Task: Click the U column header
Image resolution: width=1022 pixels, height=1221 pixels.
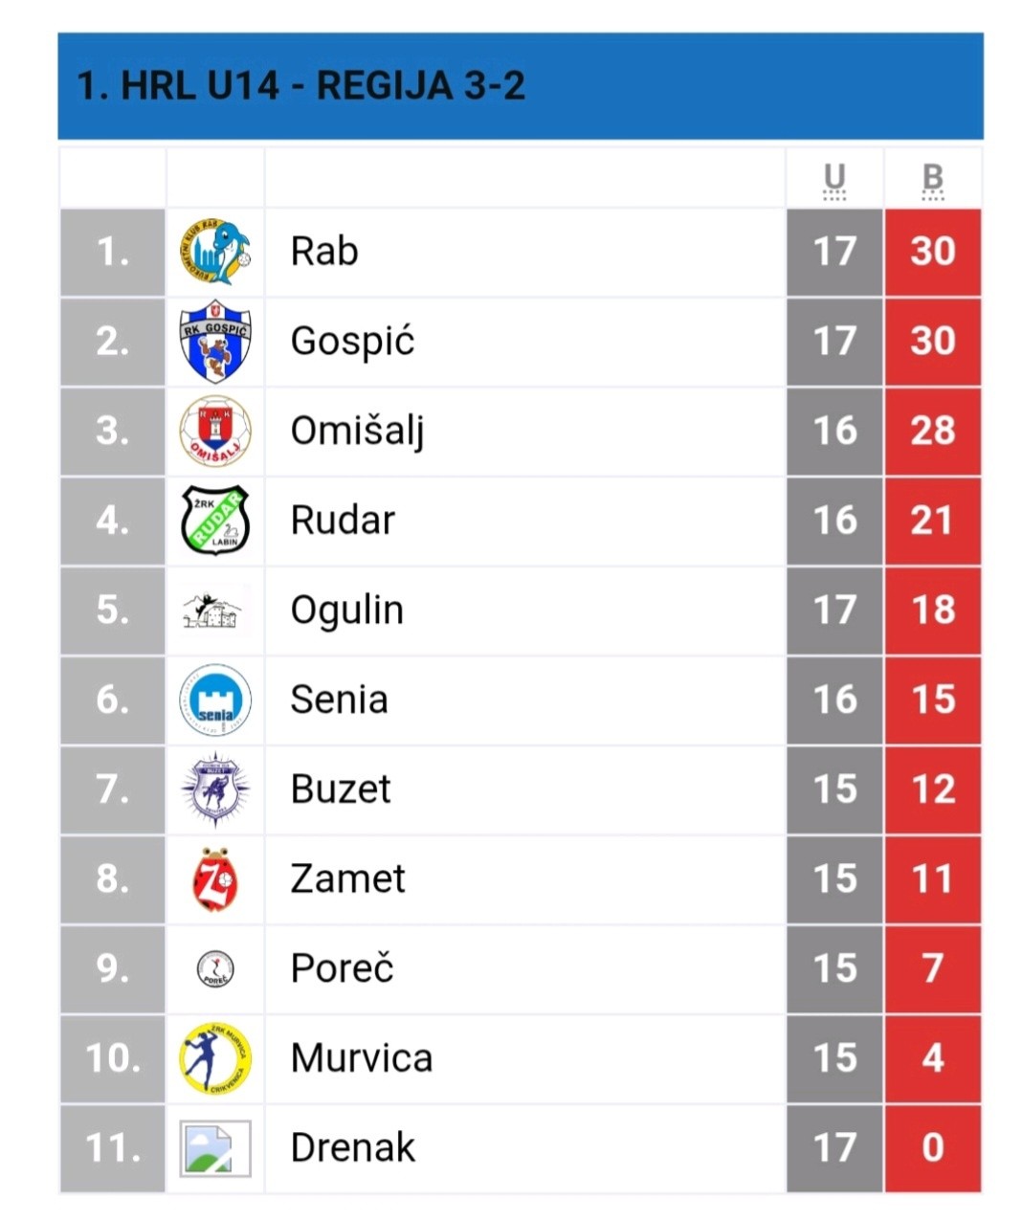Action: point(834,179)
